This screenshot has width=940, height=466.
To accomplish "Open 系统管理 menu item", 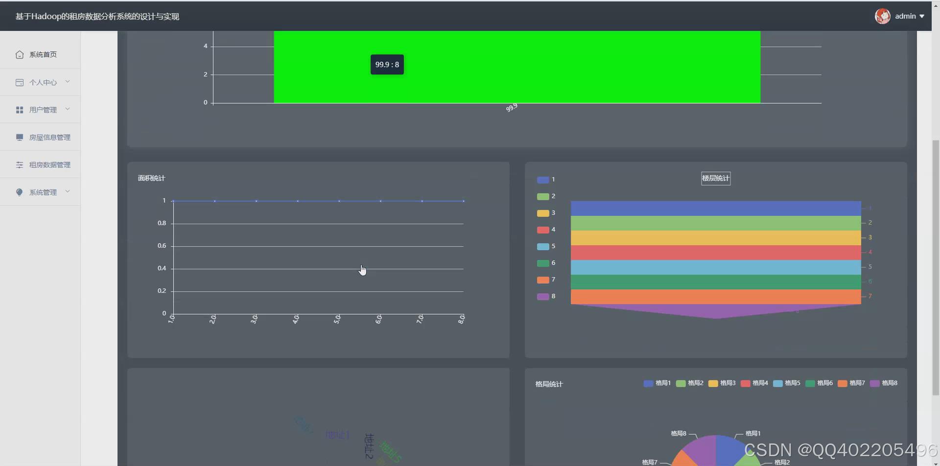I will point(40,192).
